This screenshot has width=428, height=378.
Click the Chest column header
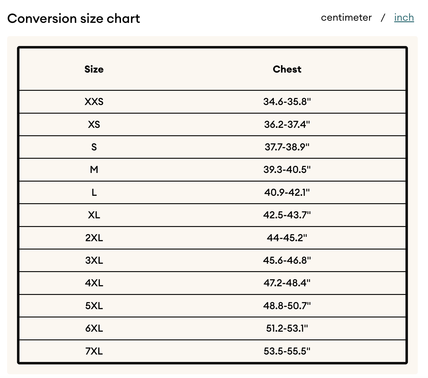point(287,69)
